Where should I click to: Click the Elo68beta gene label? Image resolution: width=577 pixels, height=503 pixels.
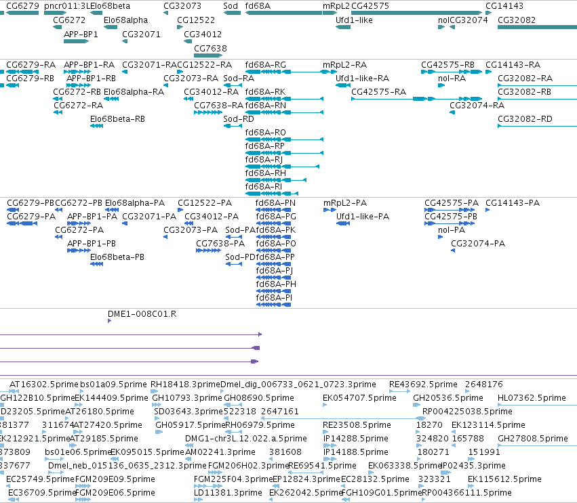click(110, 6)
